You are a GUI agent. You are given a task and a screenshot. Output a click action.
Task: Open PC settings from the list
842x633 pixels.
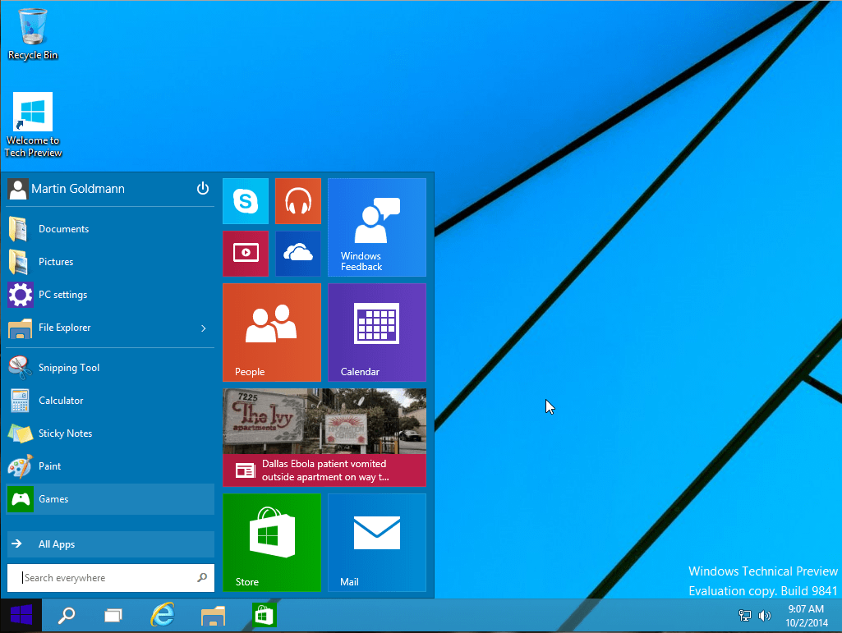point(62,295)
